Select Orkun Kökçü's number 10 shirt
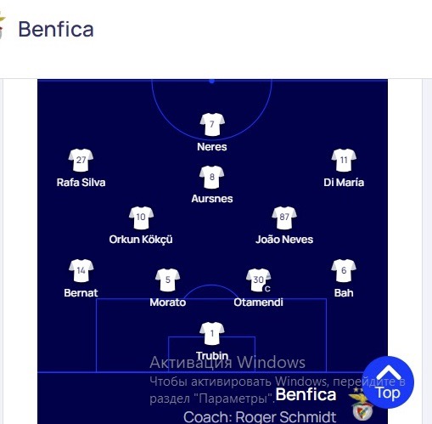This screenshot has height=424, width=432. [141, 218]
